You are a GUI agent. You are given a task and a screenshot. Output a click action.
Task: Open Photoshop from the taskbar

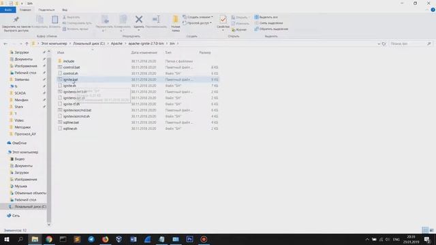pos(189,239)
